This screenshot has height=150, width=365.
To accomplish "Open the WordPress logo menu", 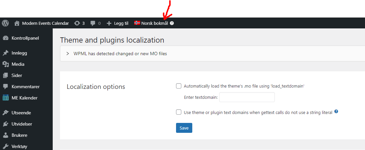I will pyautogui.click(x=5, y=23).
